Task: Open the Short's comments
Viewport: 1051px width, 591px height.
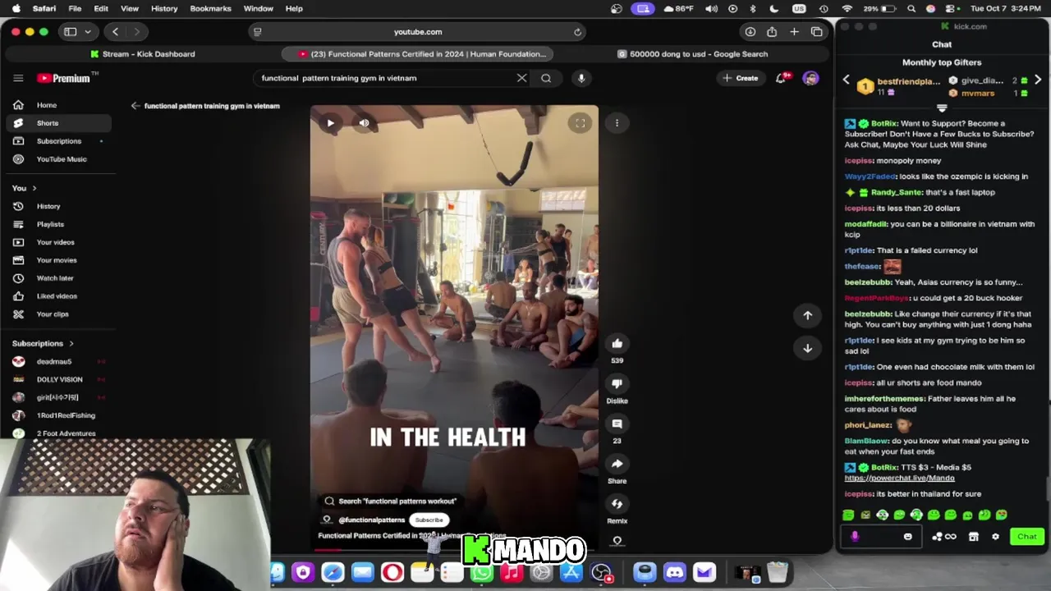Action: (617, 424)
